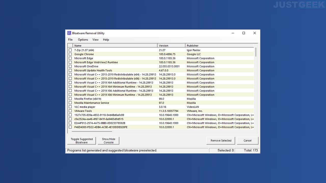This screenshot has height=183, width=326.
Task: Minimize the Bloatware Removal Utility window
Action: click(x=233, y=33)
